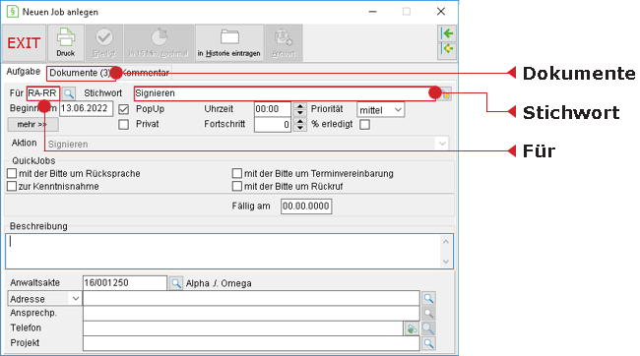Click inside the Beschreibung text area
This screenshot has width=640, height=356.
click(224, 251)
